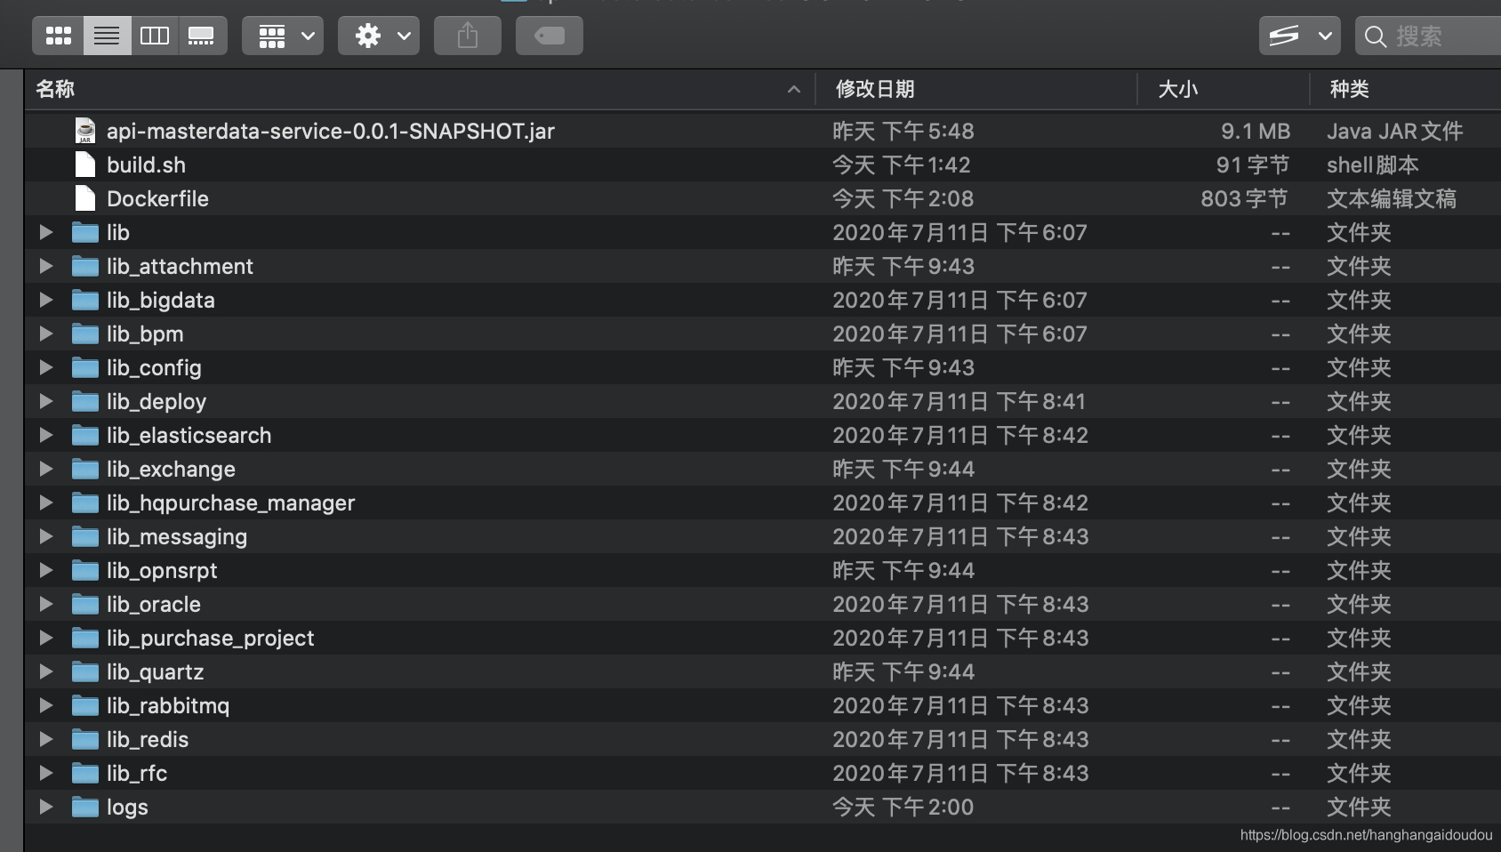The height and width of the screenshot is (852, 1501).
Task: Click the Edit Tags toolbar button
Action: pos(550,36)
